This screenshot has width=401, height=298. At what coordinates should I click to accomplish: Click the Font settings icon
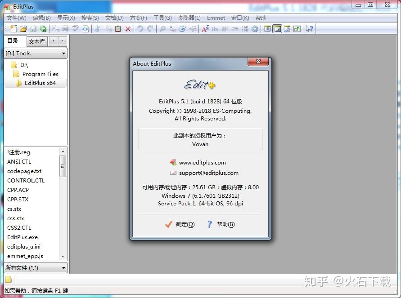coord(205,29)
